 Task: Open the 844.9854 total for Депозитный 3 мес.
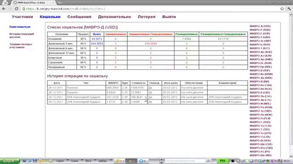97,44
